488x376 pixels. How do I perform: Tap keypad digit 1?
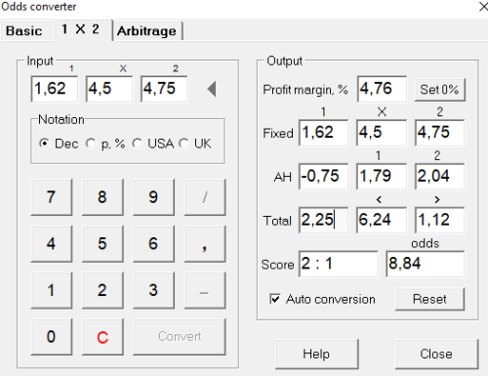coord(51,290)
